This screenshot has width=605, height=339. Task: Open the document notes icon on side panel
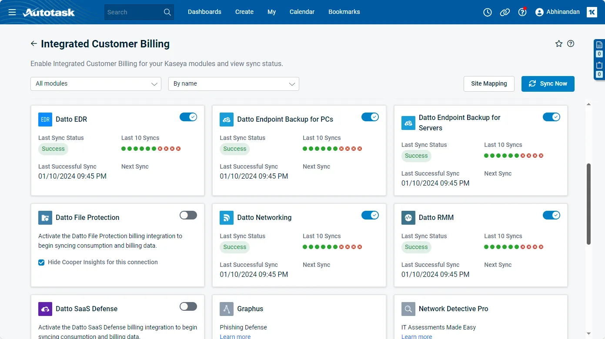click(x=599, y=45)
